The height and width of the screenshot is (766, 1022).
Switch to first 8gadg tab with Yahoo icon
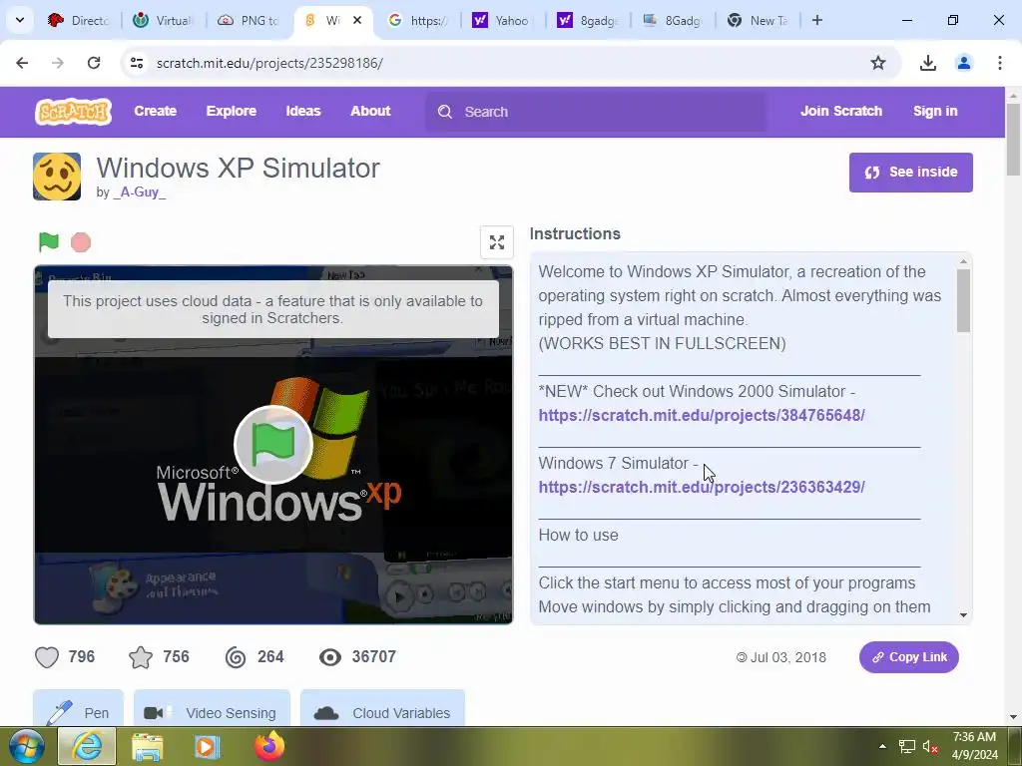tap(587, 20)
